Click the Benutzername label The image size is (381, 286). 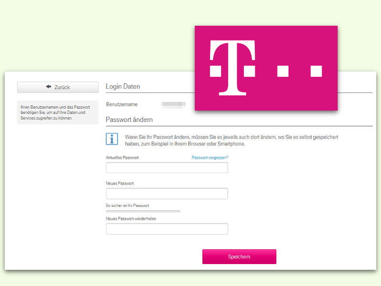tap(122, 104)
